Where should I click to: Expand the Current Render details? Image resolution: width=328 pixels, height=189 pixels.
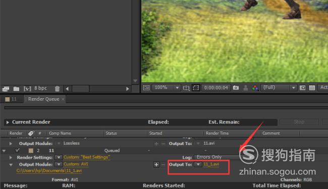click(8, 122)
